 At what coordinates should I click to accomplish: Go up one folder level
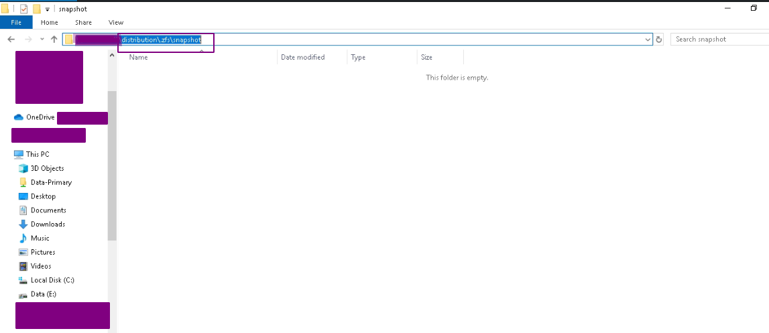point(54,40)
